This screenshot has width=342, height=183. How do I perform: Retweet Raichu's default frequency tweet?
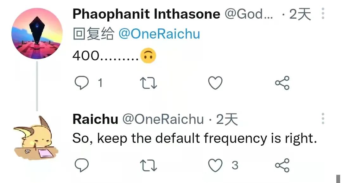148,165
